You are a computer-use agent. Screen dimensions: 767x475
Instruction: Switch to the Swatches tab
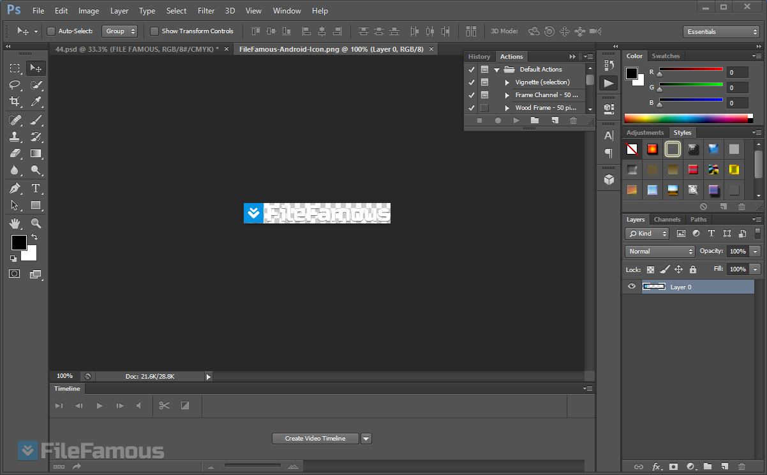tap(666, 56)
